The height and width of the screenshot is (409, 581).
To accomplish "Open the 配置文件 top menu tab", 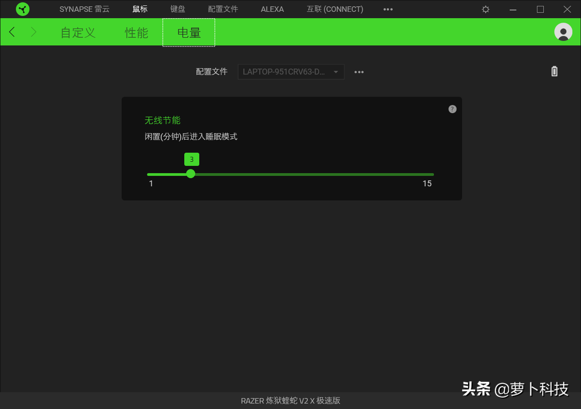I will click(x=223, y=9).
